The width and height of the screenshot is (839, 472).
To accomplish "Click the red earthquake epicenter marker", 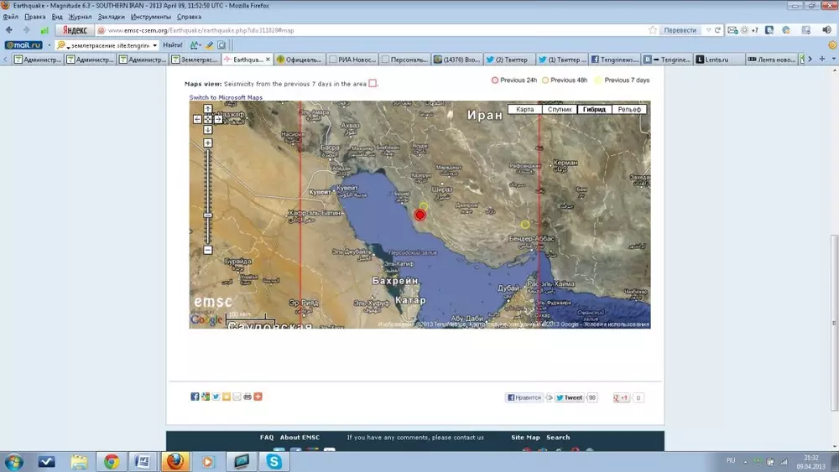I will 420,215.
